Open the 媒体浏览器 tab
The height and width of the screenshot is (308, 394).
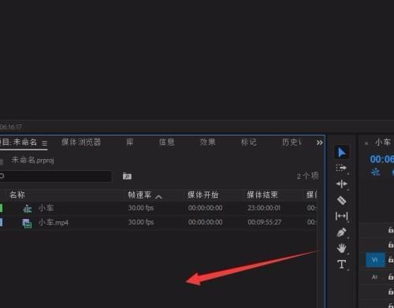click(x=81, y=142)
